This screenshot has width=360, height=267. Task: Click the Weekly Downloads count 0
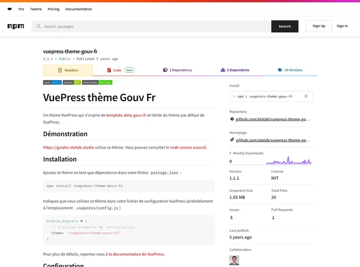(x=231, y=161)
